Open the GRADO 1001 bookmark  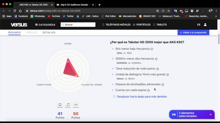point(147,16)
